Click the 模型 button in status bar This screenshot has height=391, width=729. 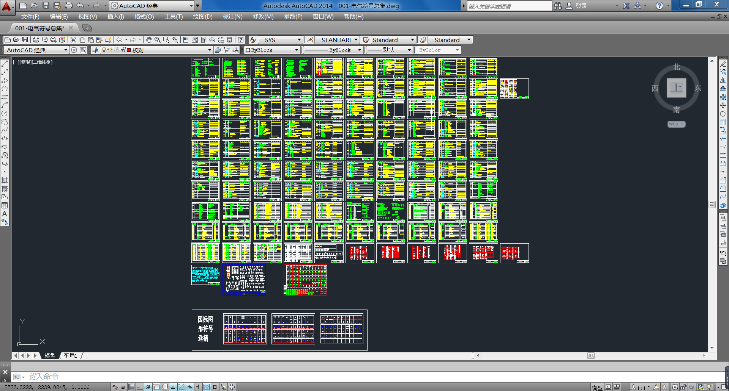pyautogui.click(x=597, y=387)
